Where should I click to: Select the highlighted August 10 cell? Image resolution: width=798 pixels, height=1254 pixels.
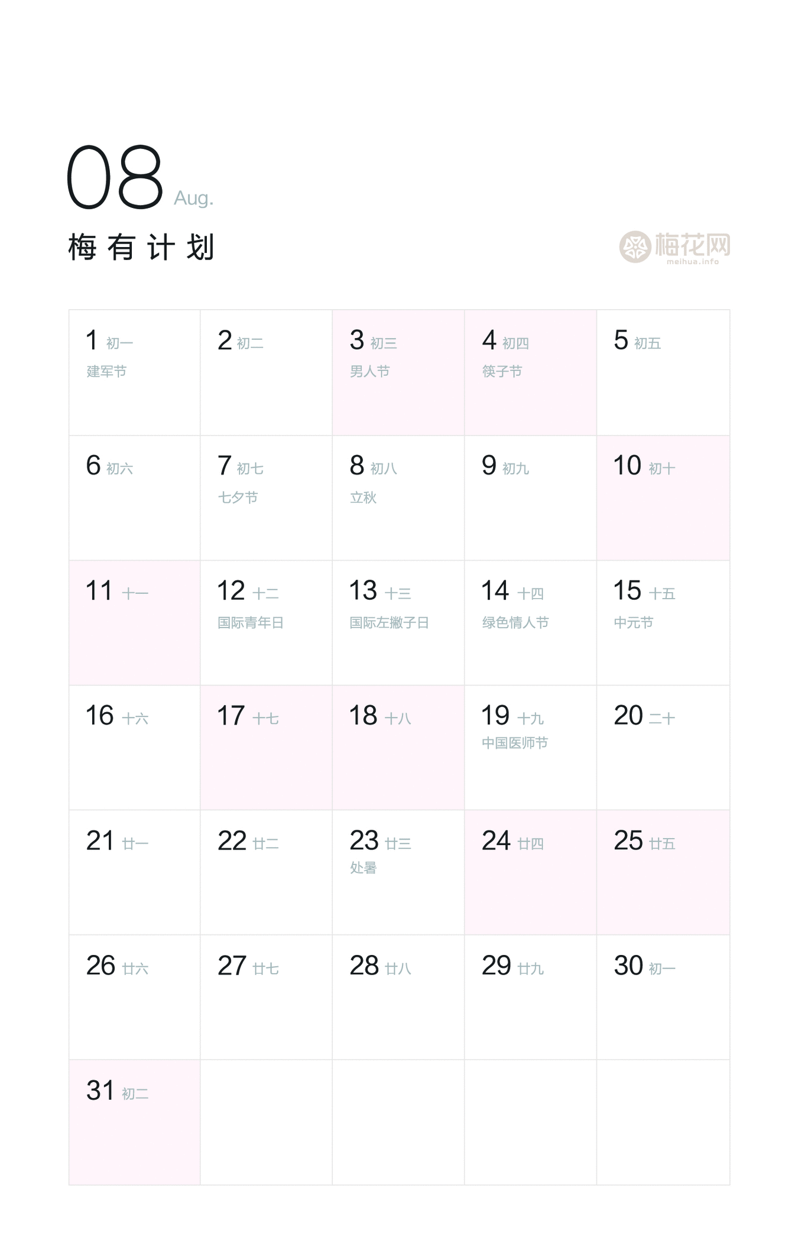click(x=663, y=498)
